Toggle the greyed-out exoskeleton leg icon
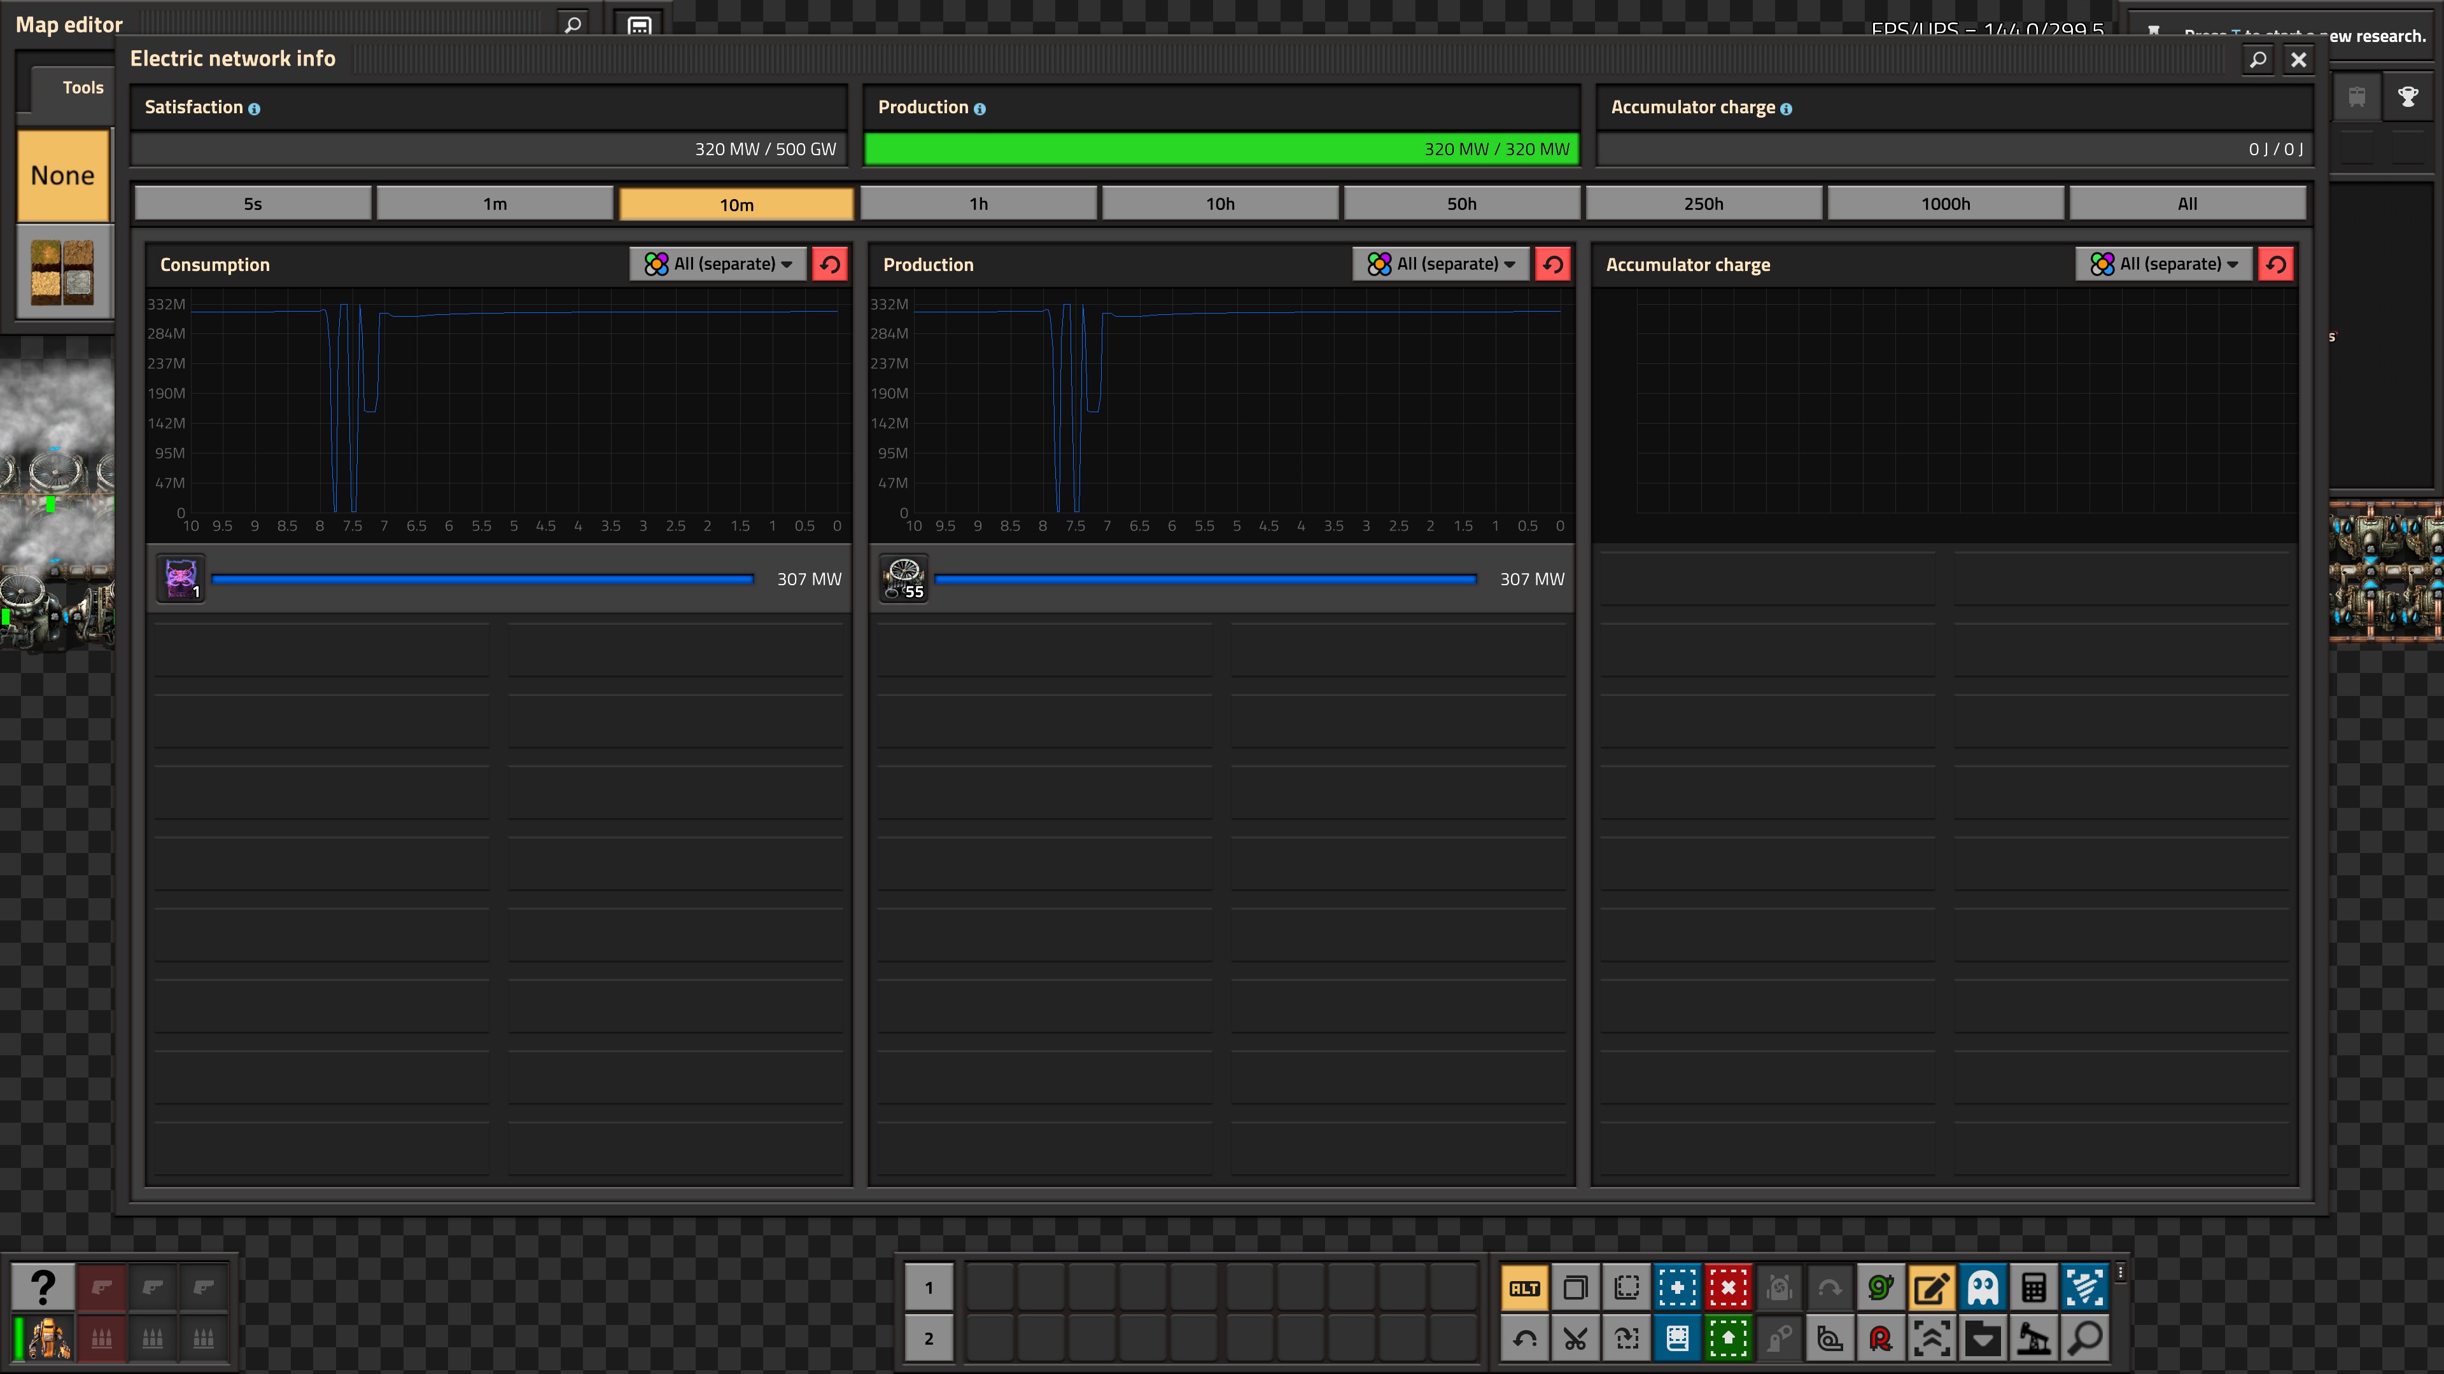2444x1374 pixels. click(1779, 1339)
